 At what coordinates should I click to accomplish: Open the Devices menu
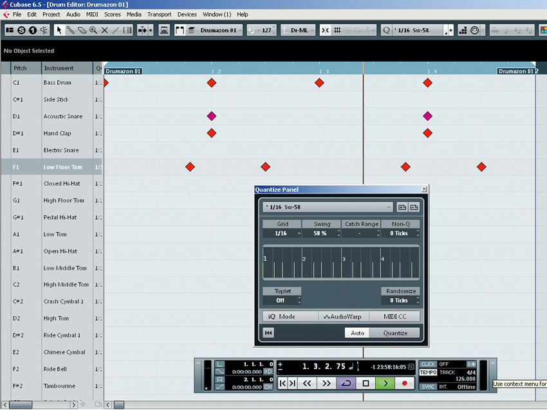[187, 14]
